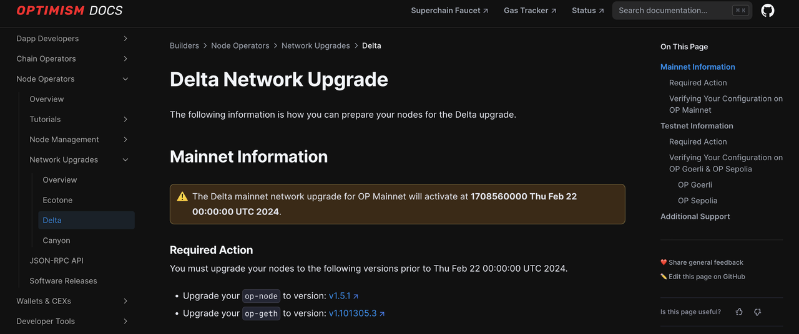Image resolution: width=799 pixels, height=334 pixels.
Task: Click the yellow warning triangle icon
Action: click(182, 197)
